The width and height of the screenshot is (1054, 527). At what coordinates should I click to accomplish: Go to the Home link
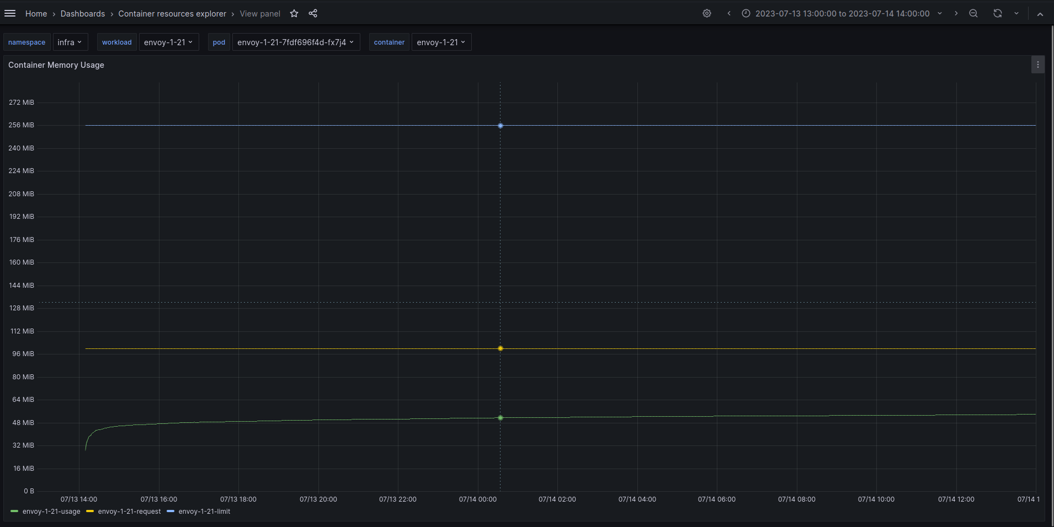click(x=36, y=13)
